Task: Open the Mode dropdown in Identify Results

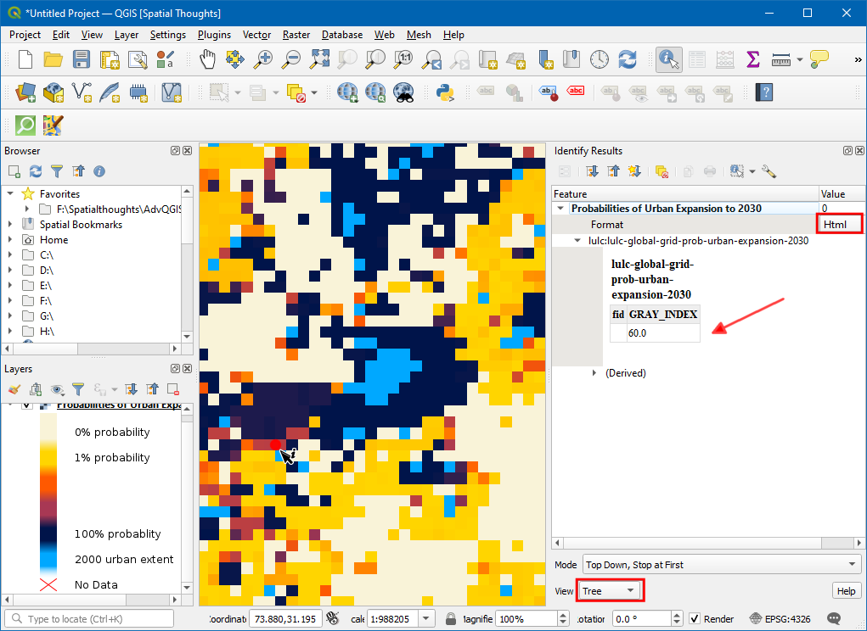Action: click(x=721, y=565)
